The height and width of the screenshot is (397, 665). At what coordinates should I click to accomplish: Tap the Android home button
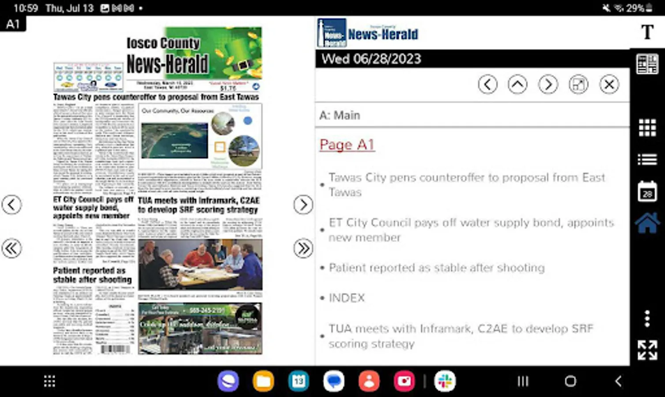click(571, 381)
